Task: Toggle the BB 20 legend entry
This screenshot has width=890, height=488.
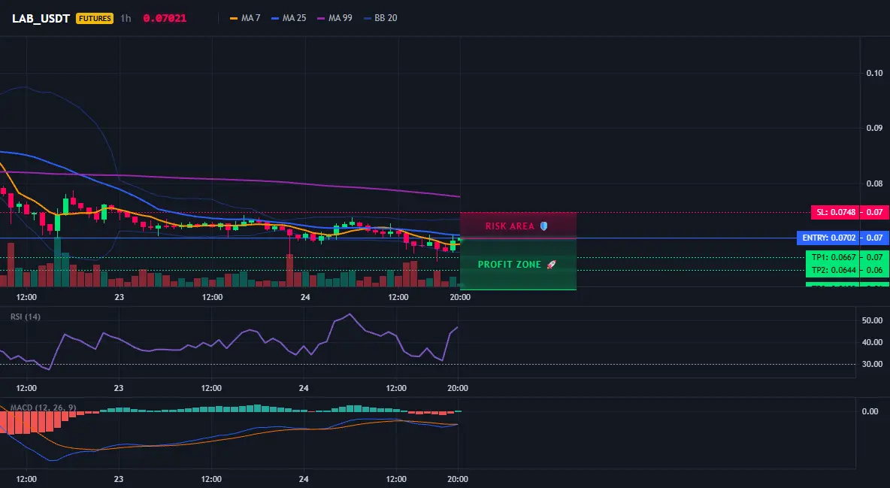Action: pos(381,18)
